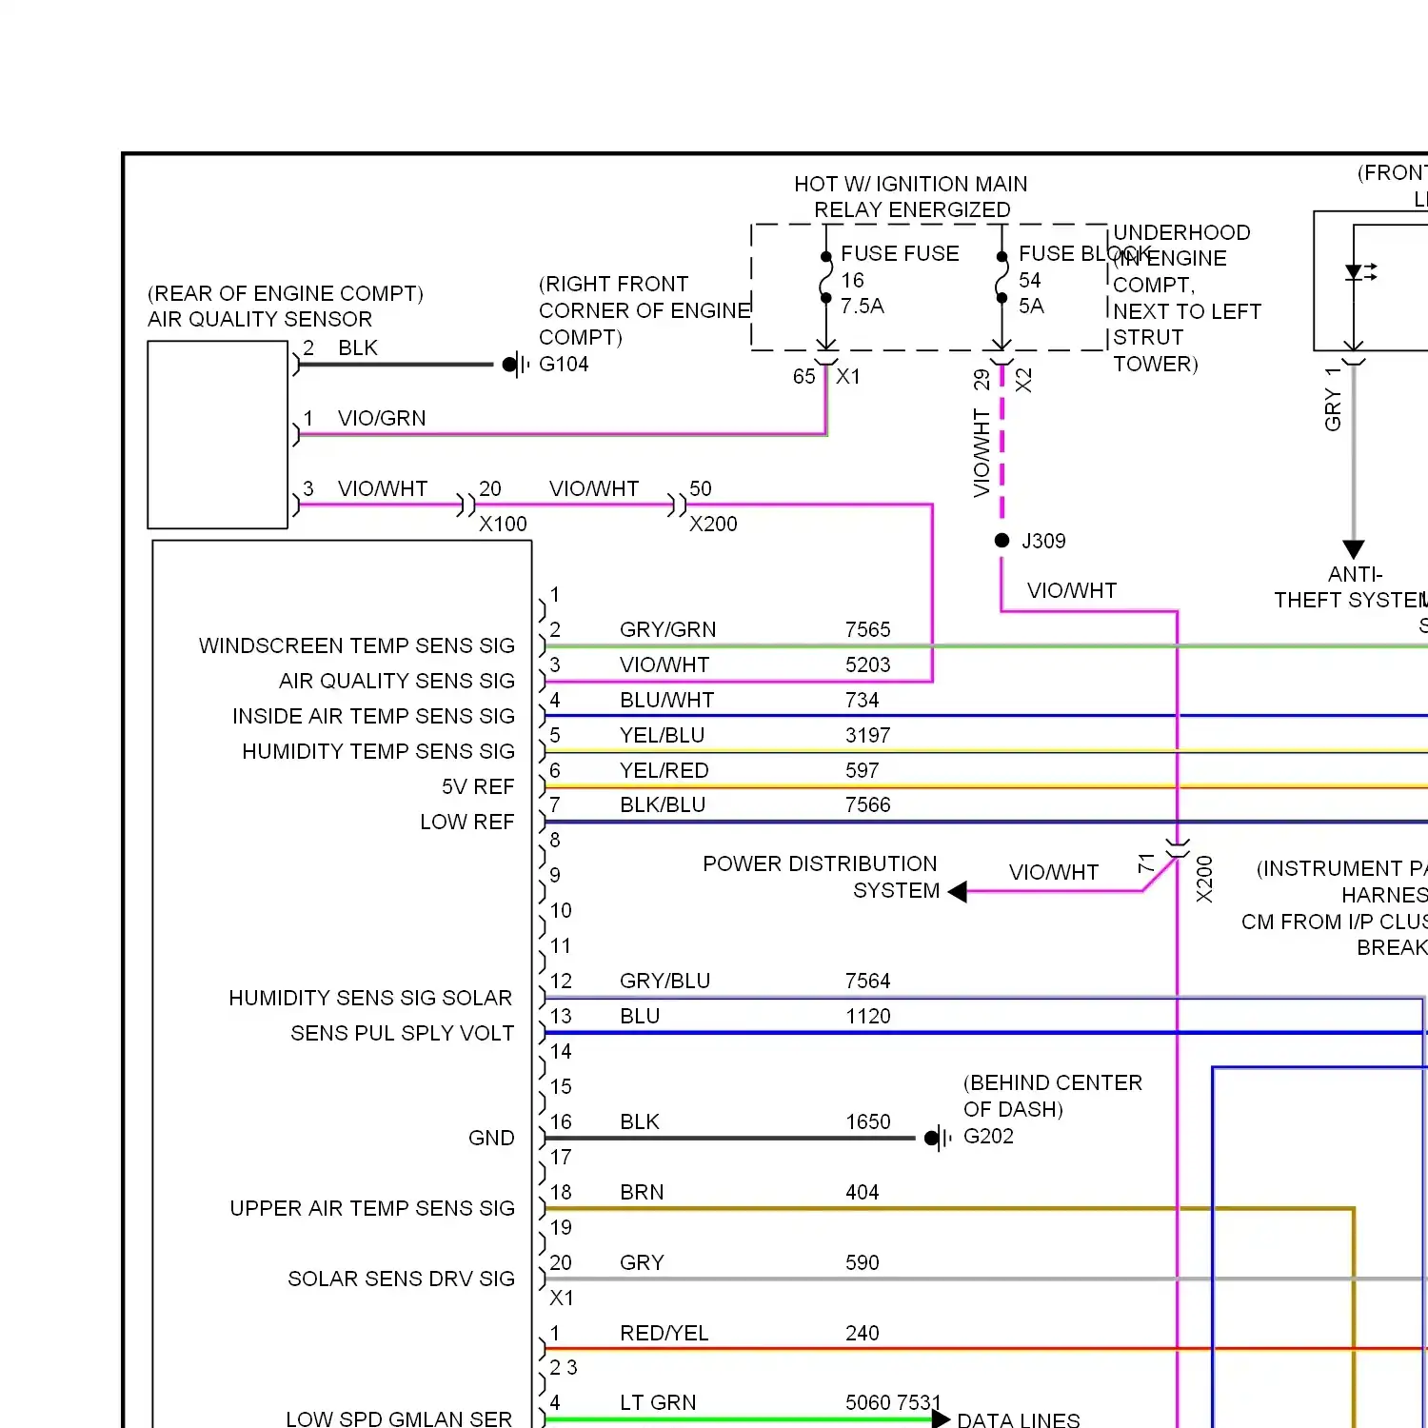Click the SENS PUL SPLY VOLT label

402,1033
